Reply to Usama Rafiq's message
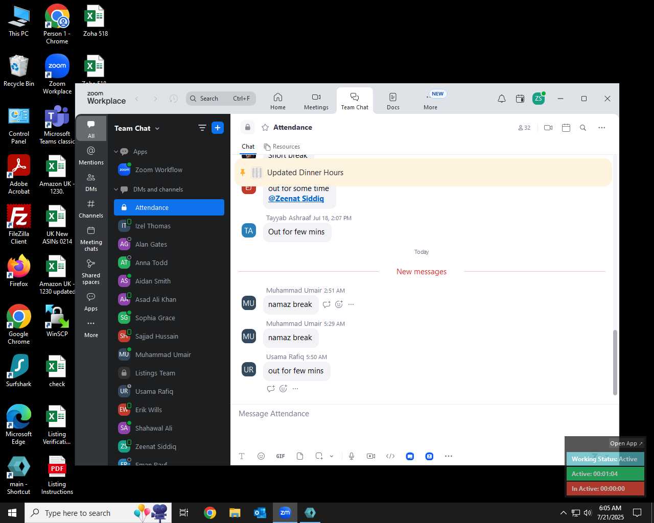The height and width of the screenshot is (523, 654). [271, 389]
